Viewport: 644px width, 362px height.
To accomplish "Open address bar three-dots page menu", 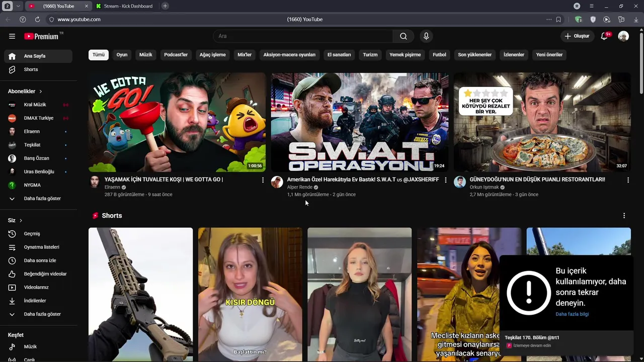I will pos(549,20).
